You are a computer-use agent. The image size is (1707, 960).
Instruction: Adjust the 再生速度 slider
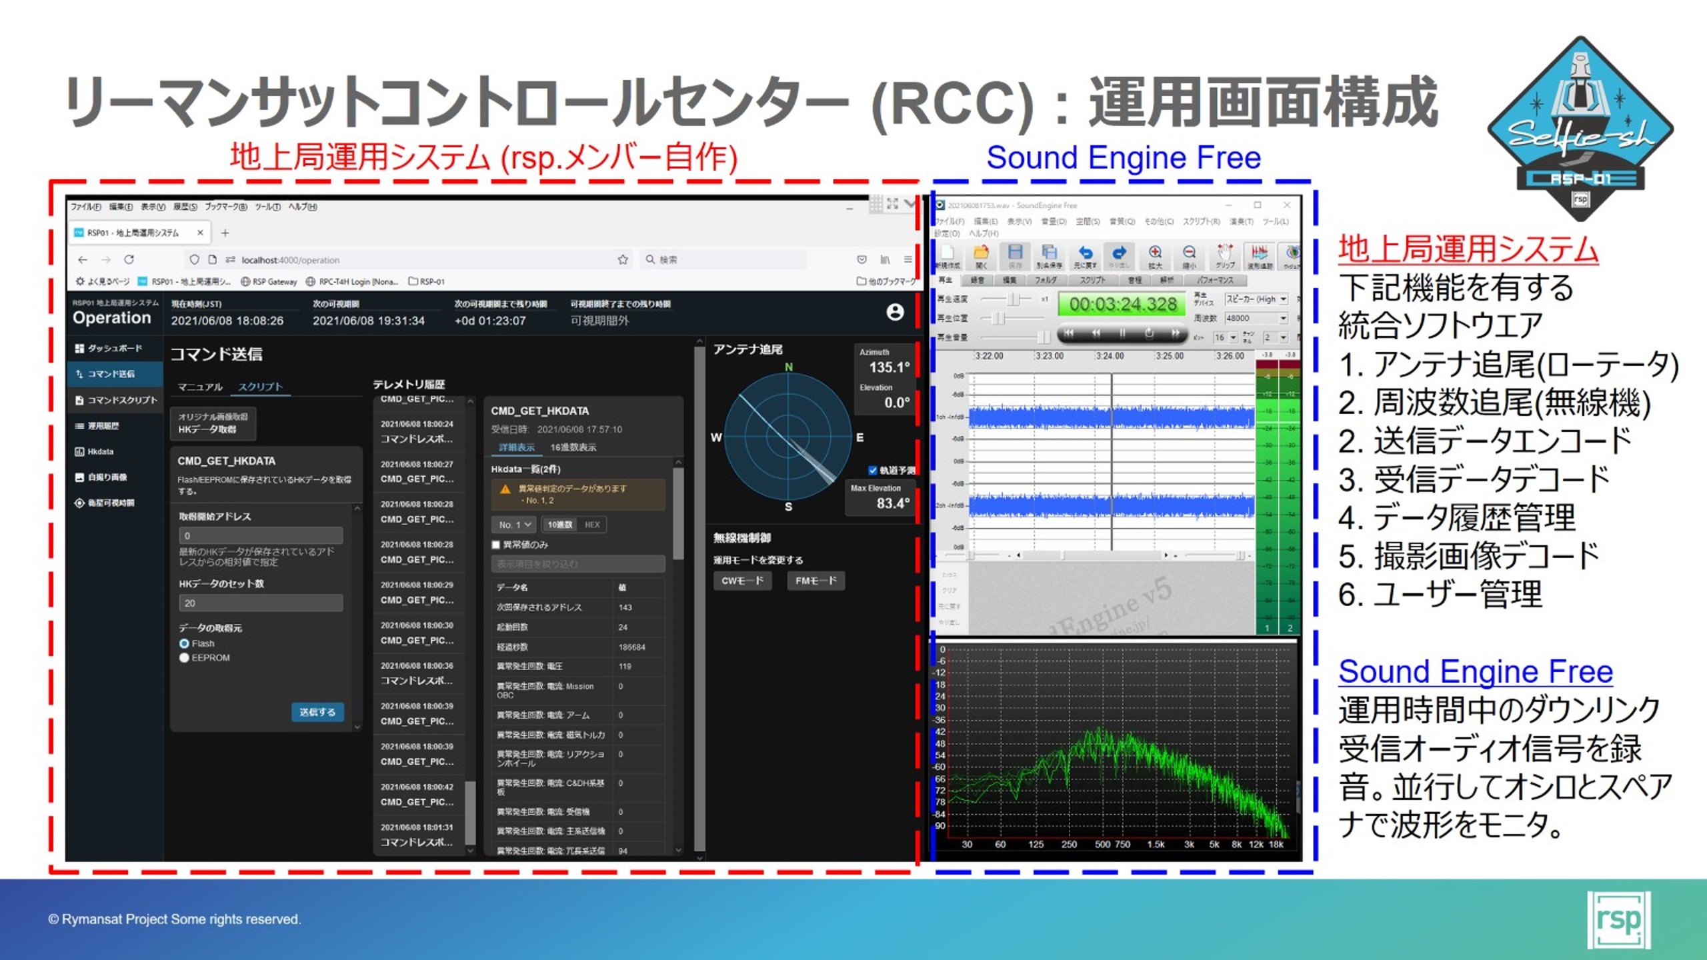[x=1013, y=299]
